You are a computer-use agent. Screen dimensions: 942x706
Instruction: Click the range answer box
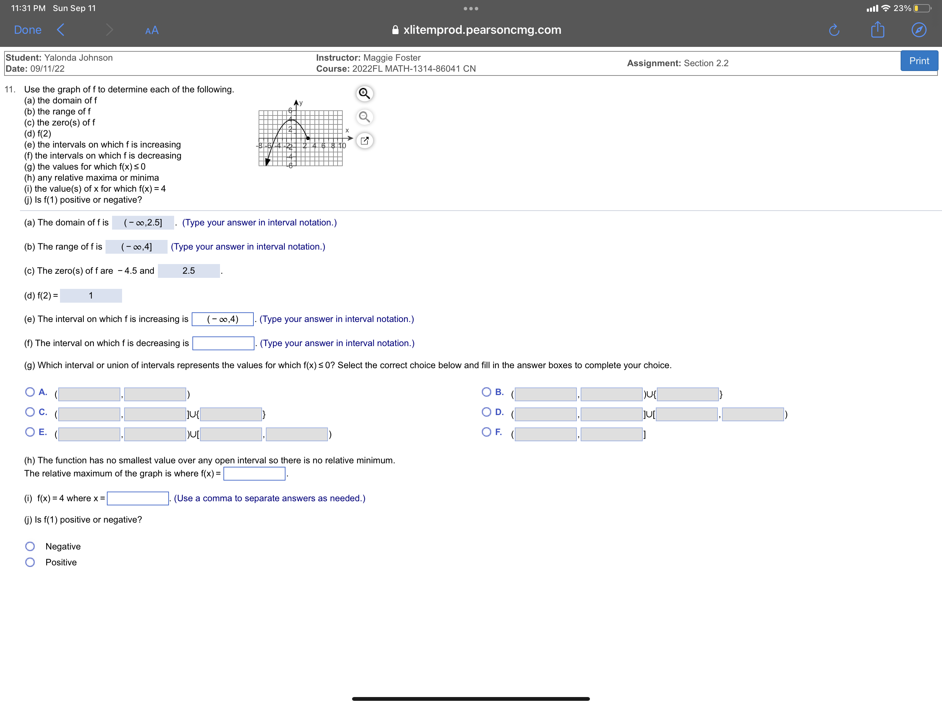[x=136, y=247]
